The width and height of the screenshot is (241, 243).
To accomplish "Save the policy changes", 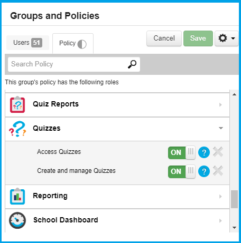I will (x=198, y=38).
